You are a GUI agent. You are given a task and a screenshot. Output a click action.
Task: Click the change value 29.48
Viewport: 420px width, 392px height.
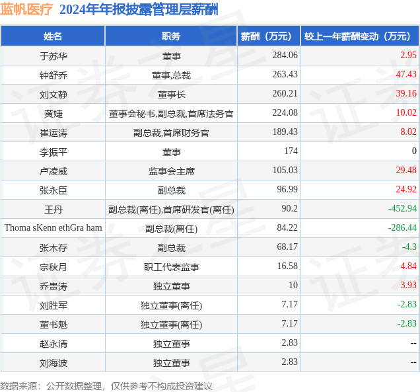click(x=406, y=170)
